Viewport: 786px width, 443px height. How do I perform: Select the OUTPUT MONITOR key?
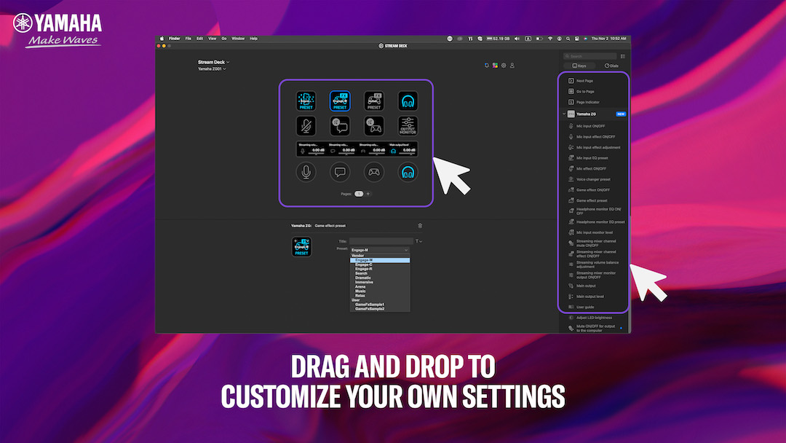[x=408, y=126]
